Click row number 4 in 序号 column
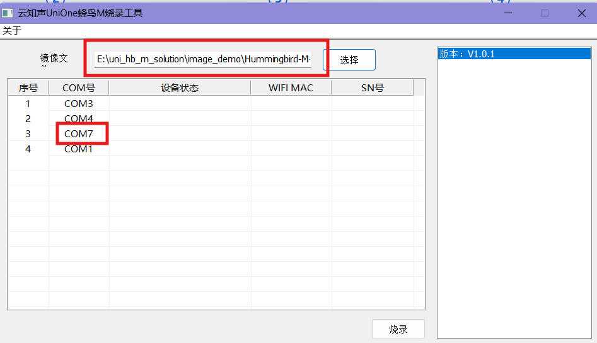The image size is (597, 343). click(x=28, y=149)
